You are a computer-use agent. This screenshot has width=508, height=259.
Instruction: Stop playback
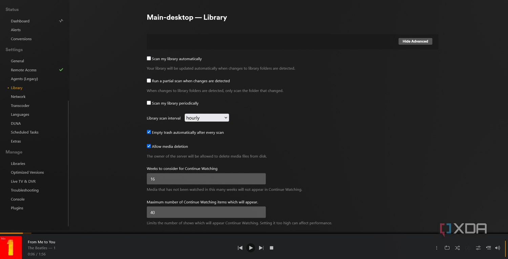[272, 248]
